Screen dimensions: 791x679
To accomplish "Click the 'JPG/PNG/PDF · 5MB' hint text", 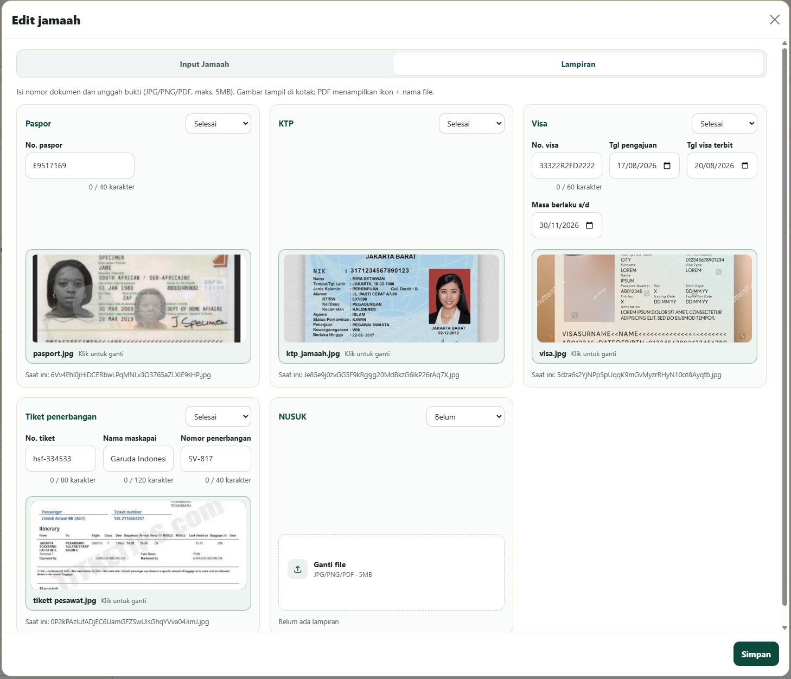I will click(343, 575).
